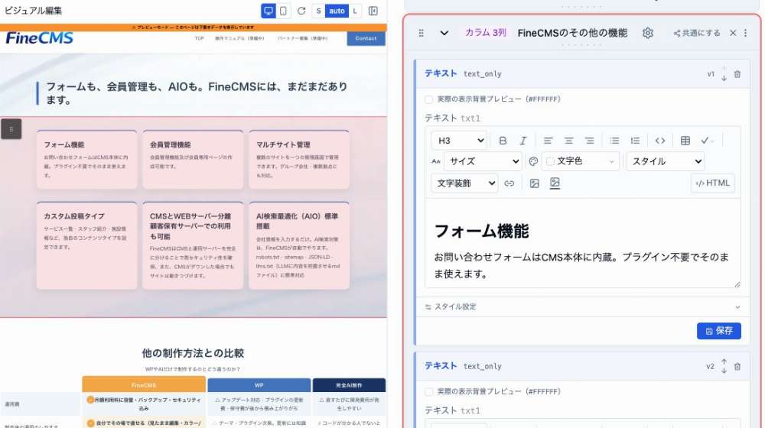765x428 pixels.
Task: Toggle bold formatting
Action: click(503, 141)
